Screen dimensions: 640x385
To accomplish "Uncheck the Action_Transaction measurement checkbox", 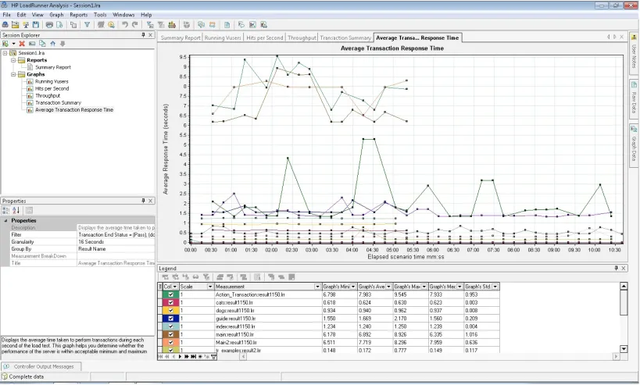I will 170,294.
